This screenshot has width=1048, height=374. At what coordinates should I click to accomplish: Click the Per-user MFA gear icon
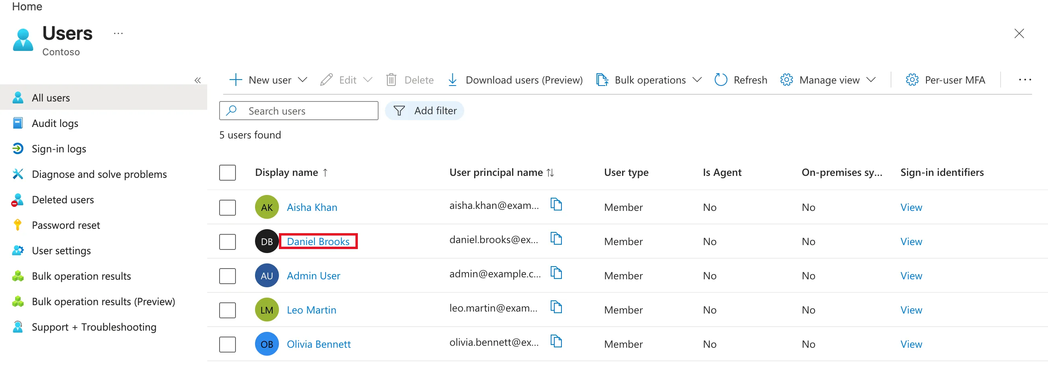912,80
